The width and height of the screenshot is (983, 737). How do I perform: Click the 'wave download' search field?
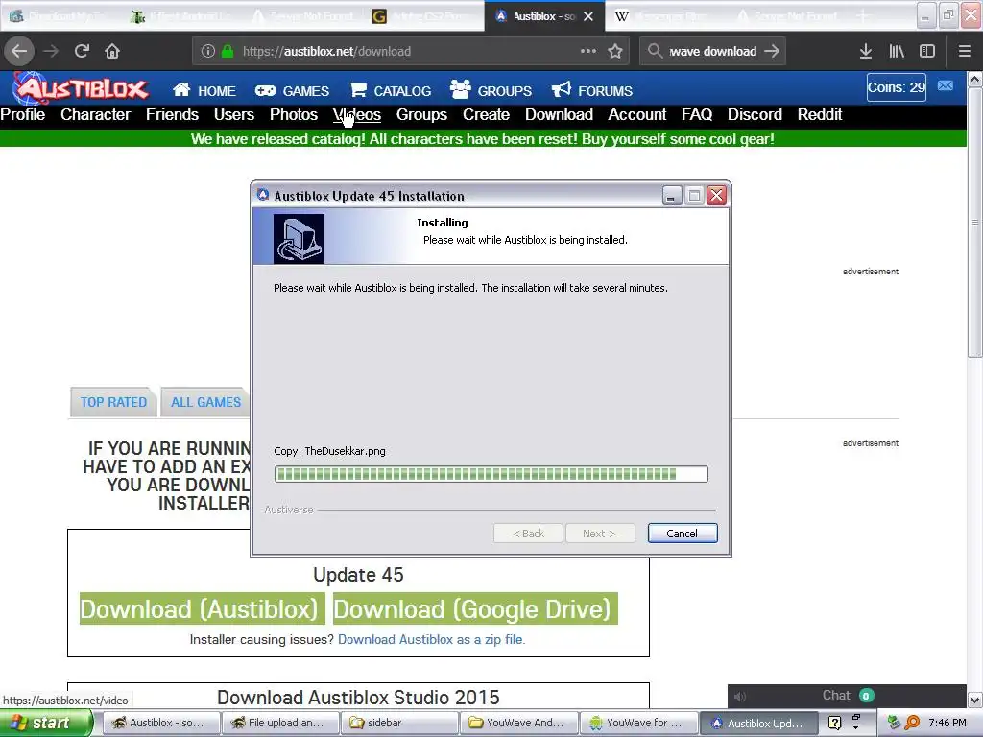coord(713,52)
